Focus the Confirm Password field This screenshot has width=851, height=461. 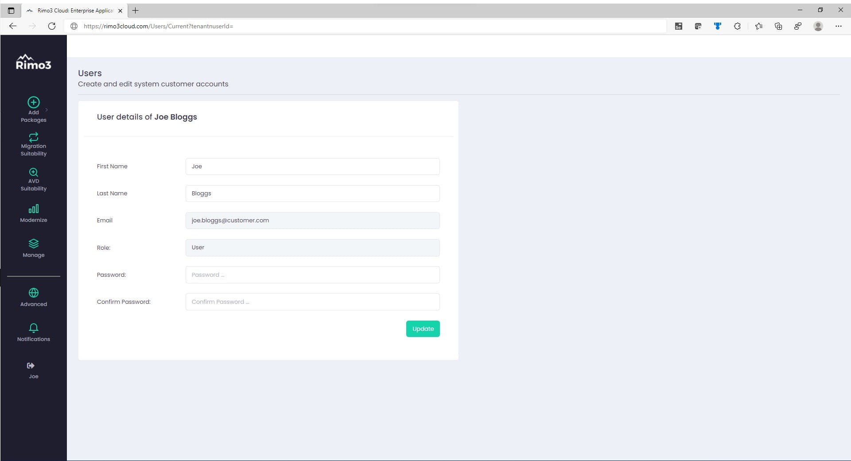[x=312, y=302]
